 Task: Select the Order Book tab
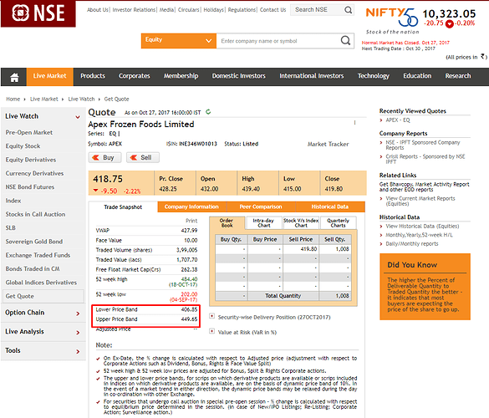[x=227, y=222]
